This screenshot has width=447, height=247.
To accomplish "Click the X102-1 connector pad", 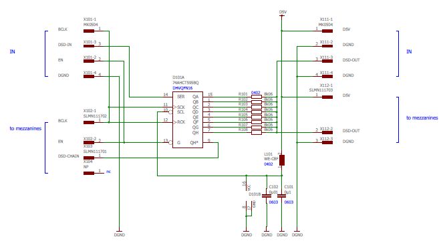I will 89,123.
